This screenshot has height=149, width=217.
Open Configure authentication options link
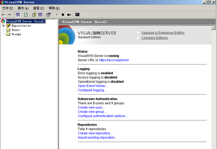[x=103, y=116]
